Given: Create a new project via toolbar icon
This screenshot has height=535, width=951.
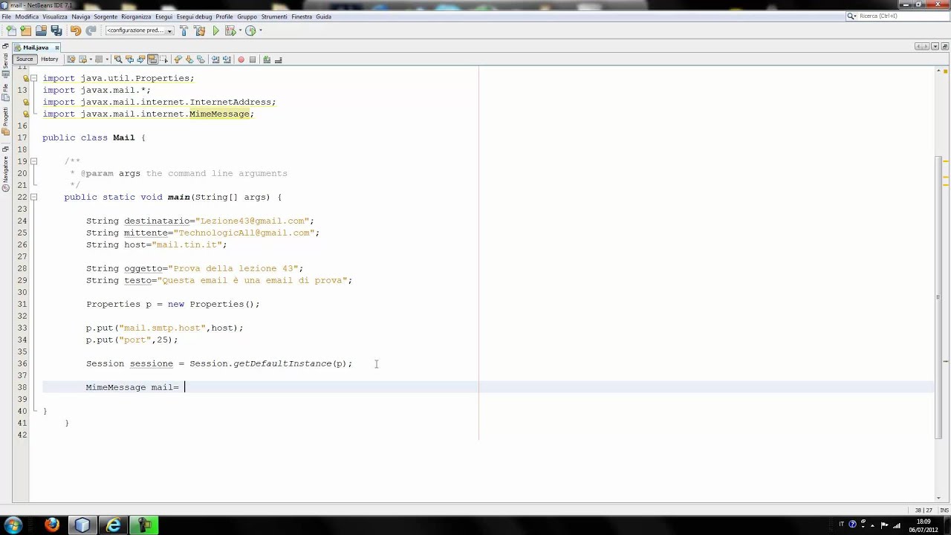Looking at the screenshot, I should tap(26, 30).
